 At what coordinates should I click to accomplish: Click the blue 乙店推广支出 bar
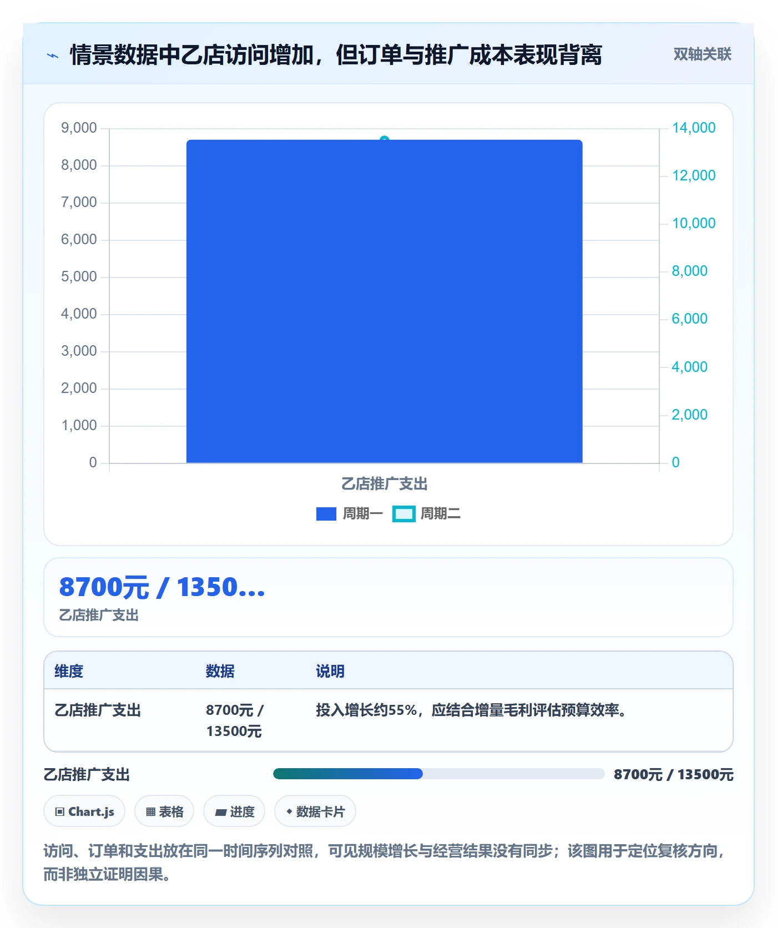(384, 301)
